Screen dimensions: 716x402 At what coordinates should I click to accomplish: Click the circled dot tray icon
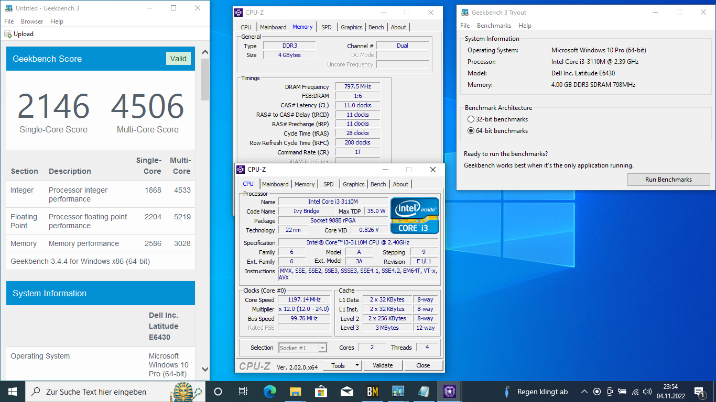(597, 392)
